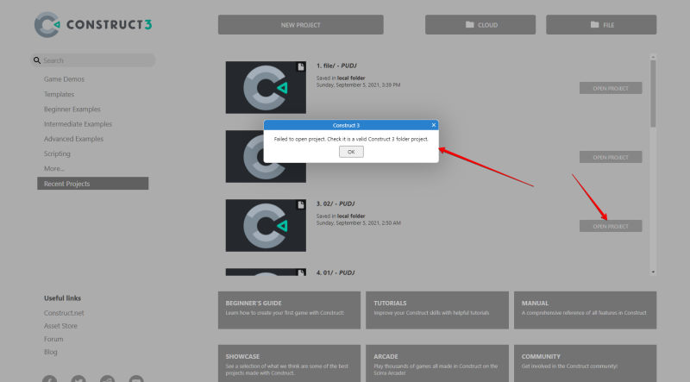690x382 pixels.
Task: Click the Construct 3 logo
Action: (x=93, y=25)
